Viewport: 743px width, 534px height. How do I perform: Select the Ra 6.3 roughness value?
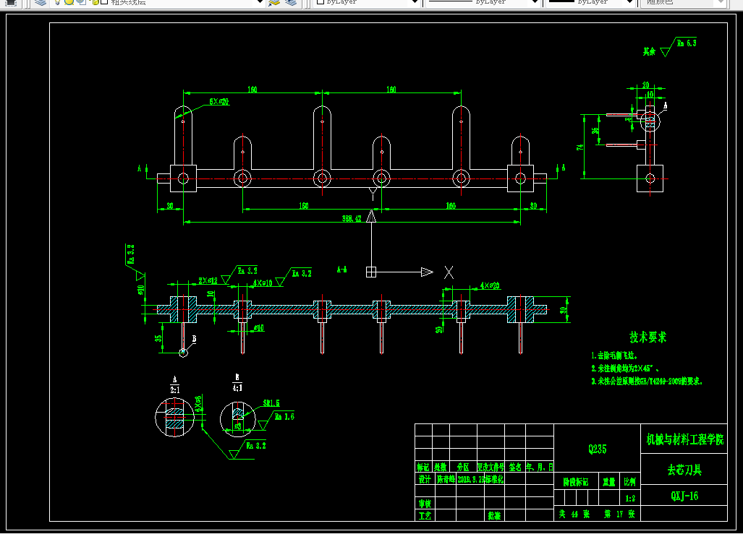pos(687,43)
